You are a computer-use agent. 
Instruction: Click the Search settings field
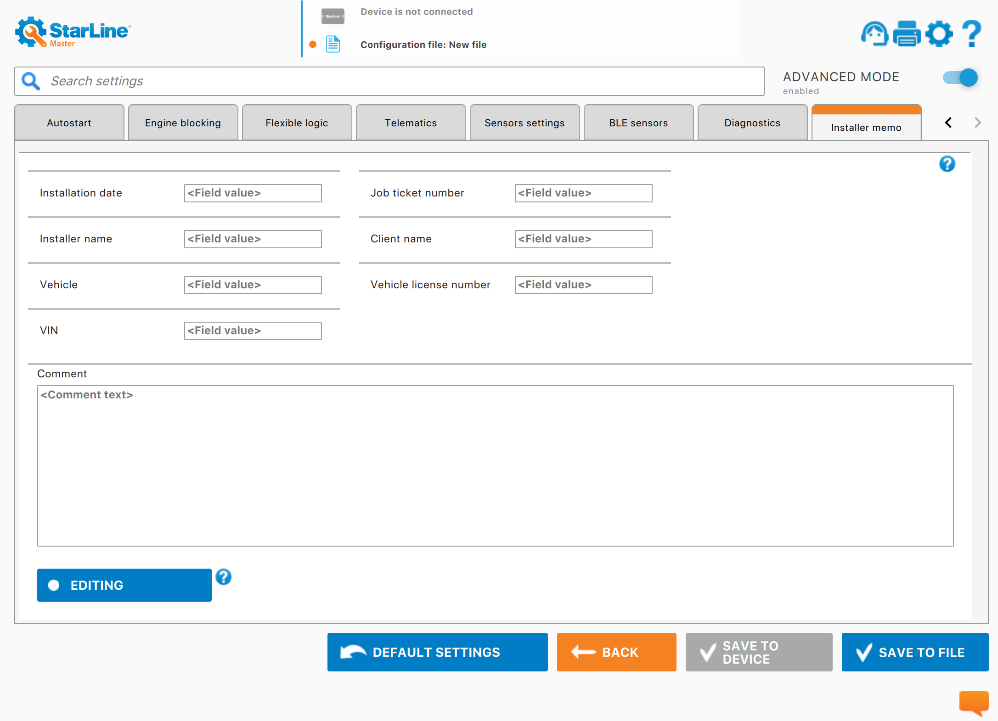(x=389, y=81)
